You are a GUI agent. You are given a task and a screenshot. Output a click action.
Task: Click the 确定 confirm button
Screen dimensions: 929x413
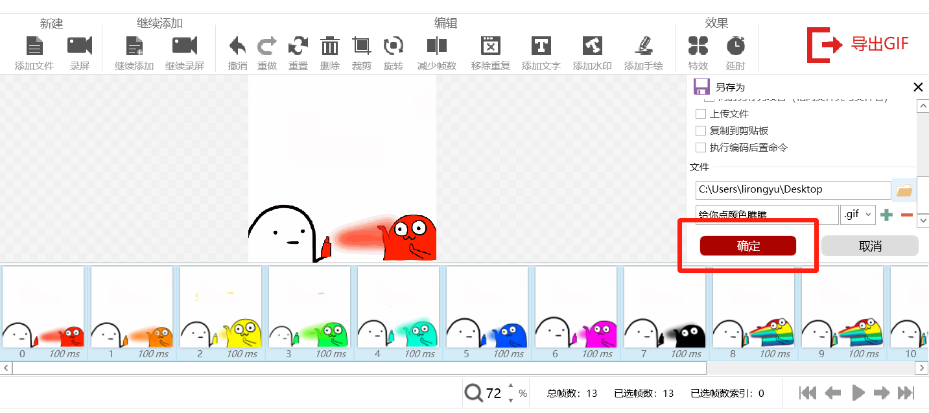pos(747,246)
